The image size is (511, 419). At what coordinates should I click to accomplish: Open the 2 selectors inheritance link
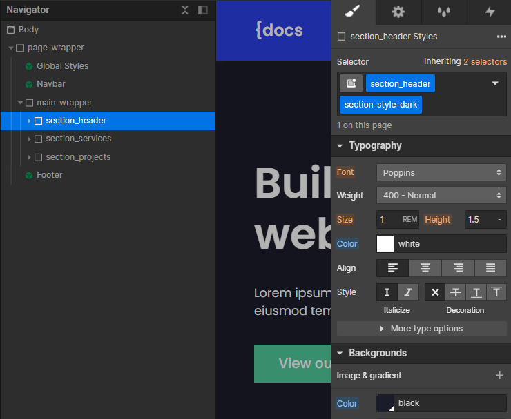485,62
